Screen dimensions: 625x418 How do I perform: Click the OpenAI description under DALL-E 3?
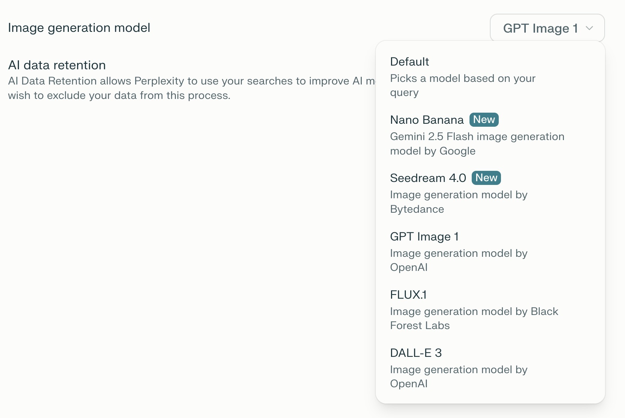click(458, 376)
